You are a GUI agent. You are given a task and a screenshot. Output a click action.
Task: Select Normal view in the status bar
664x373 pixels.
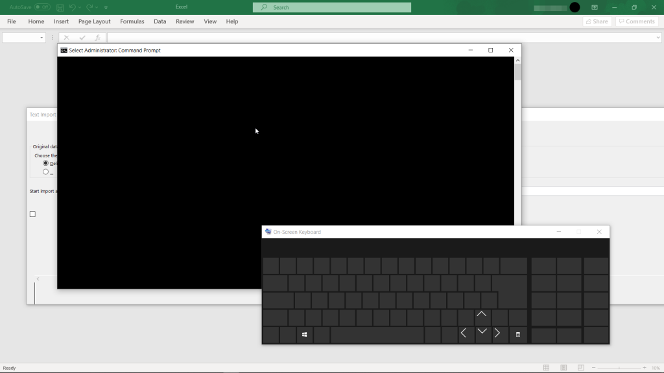545,367
